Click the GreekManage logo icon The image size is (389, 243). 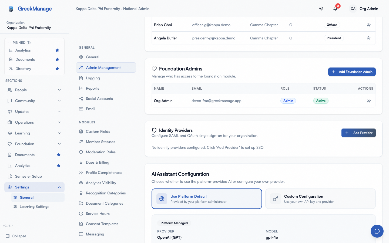pyautogui.click(x=11, y=9)
